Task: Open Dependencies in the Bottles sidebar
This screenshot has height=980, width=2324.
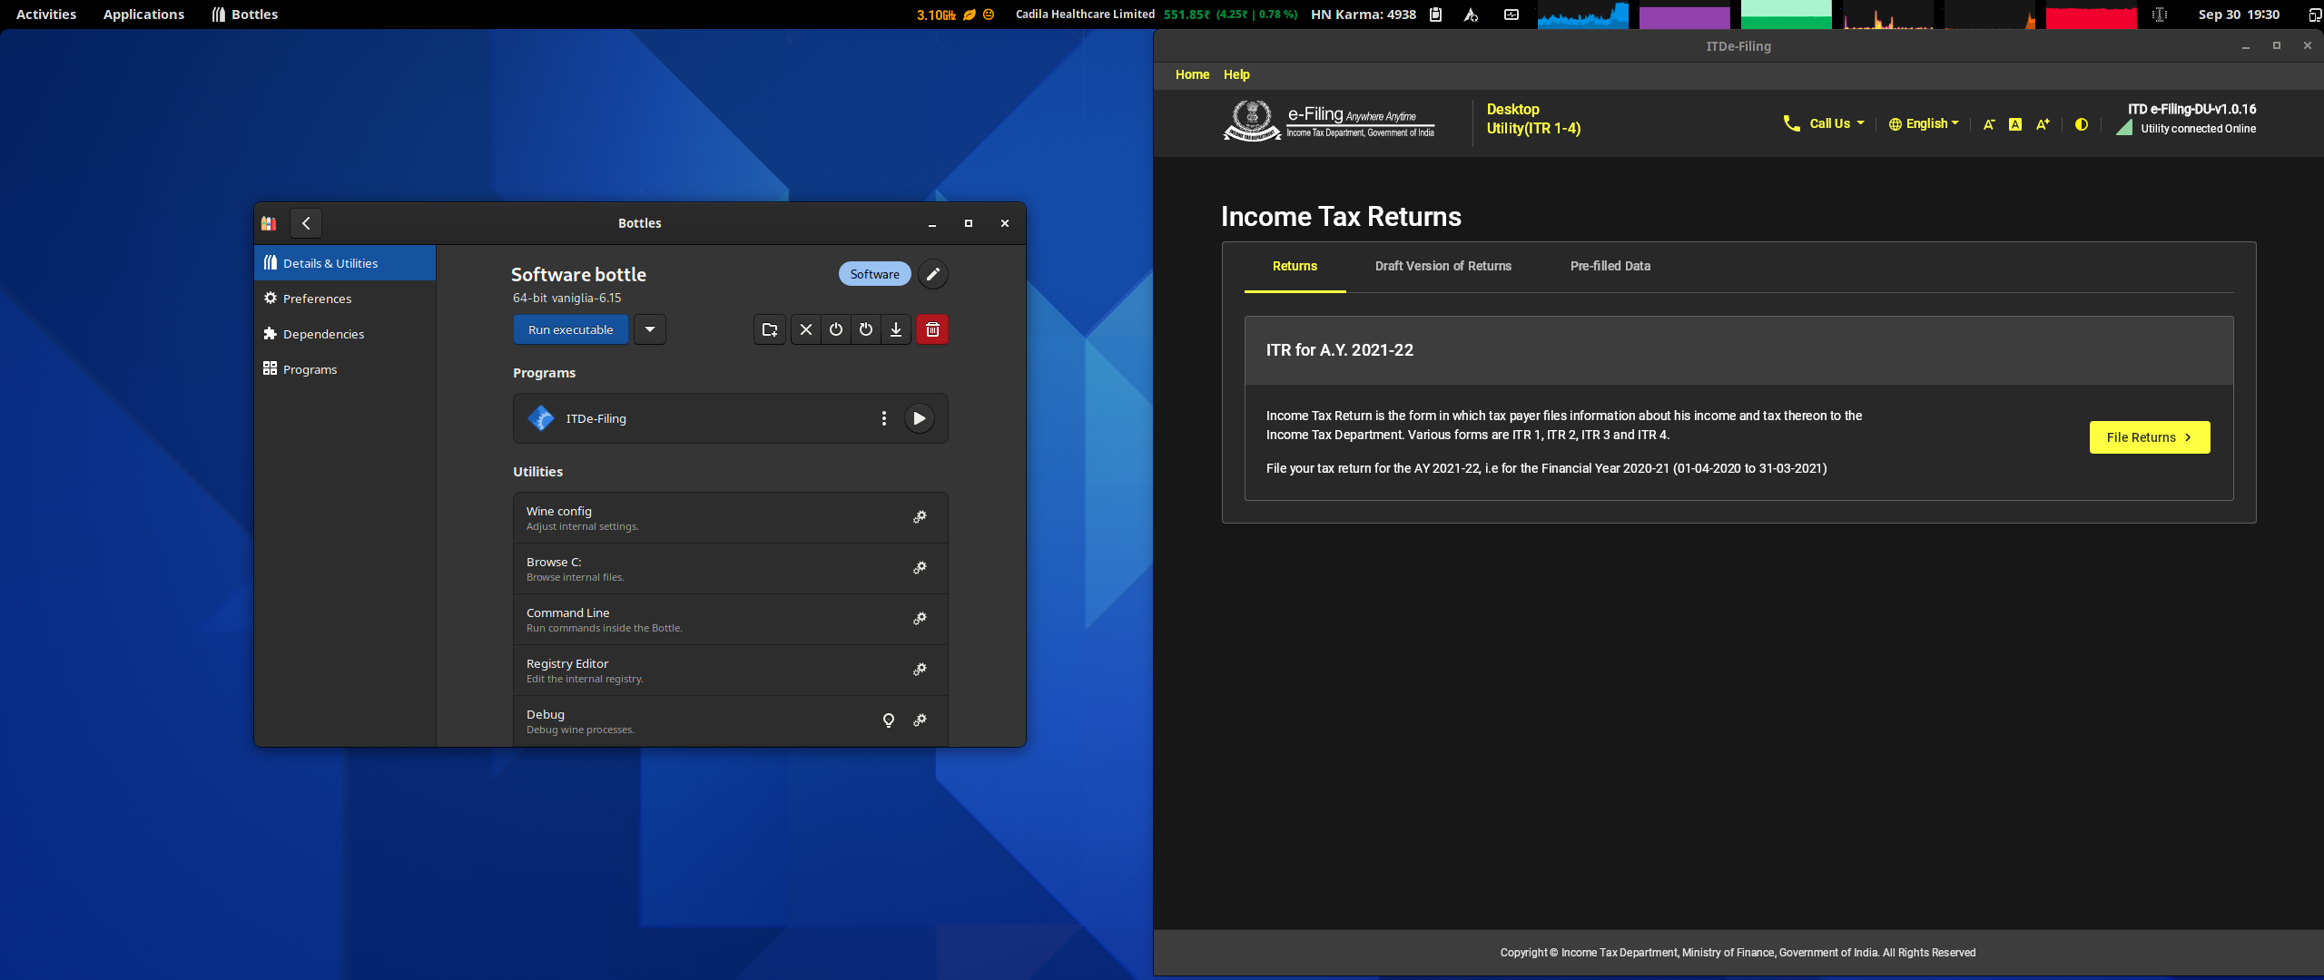Action: click(345, 334)
